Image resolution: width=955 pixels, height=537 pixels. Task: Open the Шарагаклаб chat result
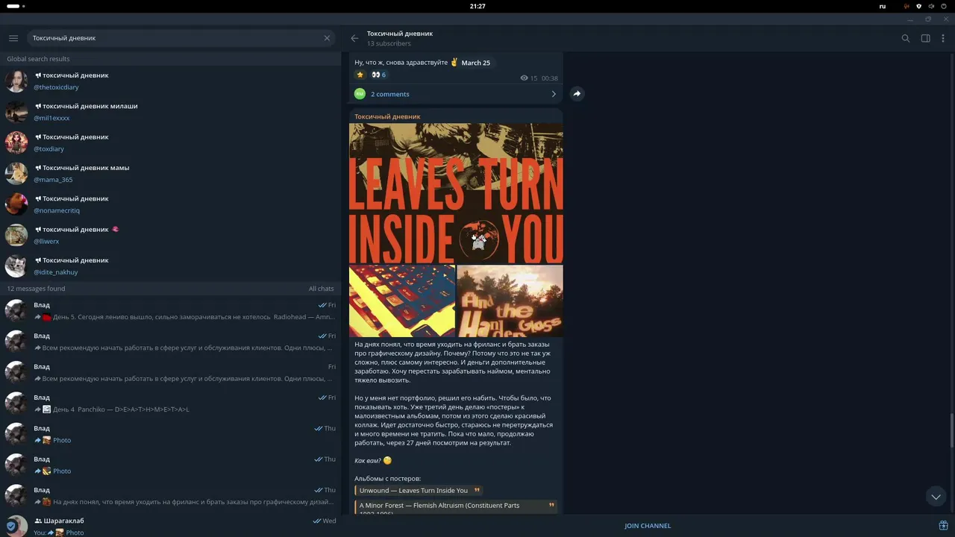point(171,527)
